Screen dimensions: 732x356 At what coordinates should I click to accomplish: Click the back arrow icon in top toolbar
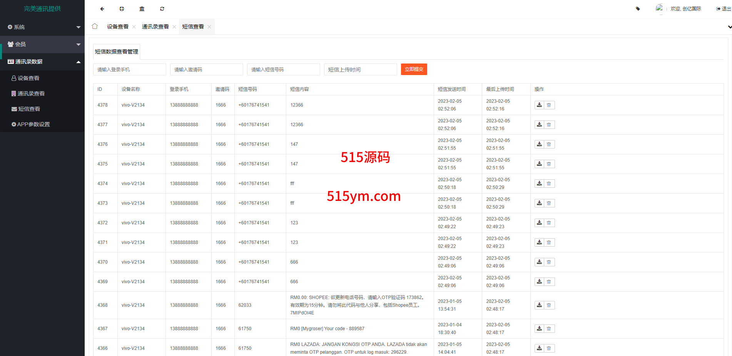[x=102, y=9]
